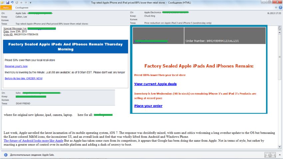Close the message window
This screenshot has width=283, height=159.
pyautogui.click(x=277, y=2)
